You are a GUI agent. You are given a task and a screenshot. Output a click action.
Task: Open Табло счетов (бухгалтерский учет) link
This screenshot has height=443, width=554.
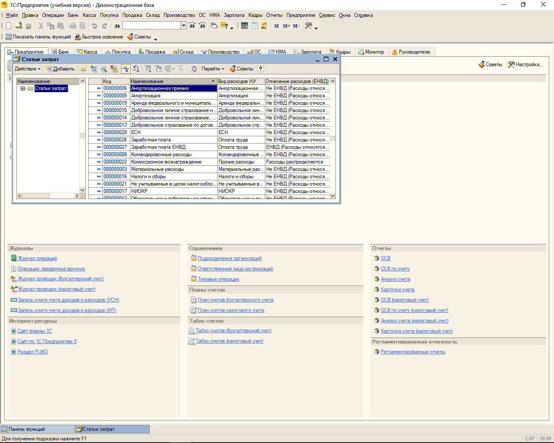tap(233, 331)
